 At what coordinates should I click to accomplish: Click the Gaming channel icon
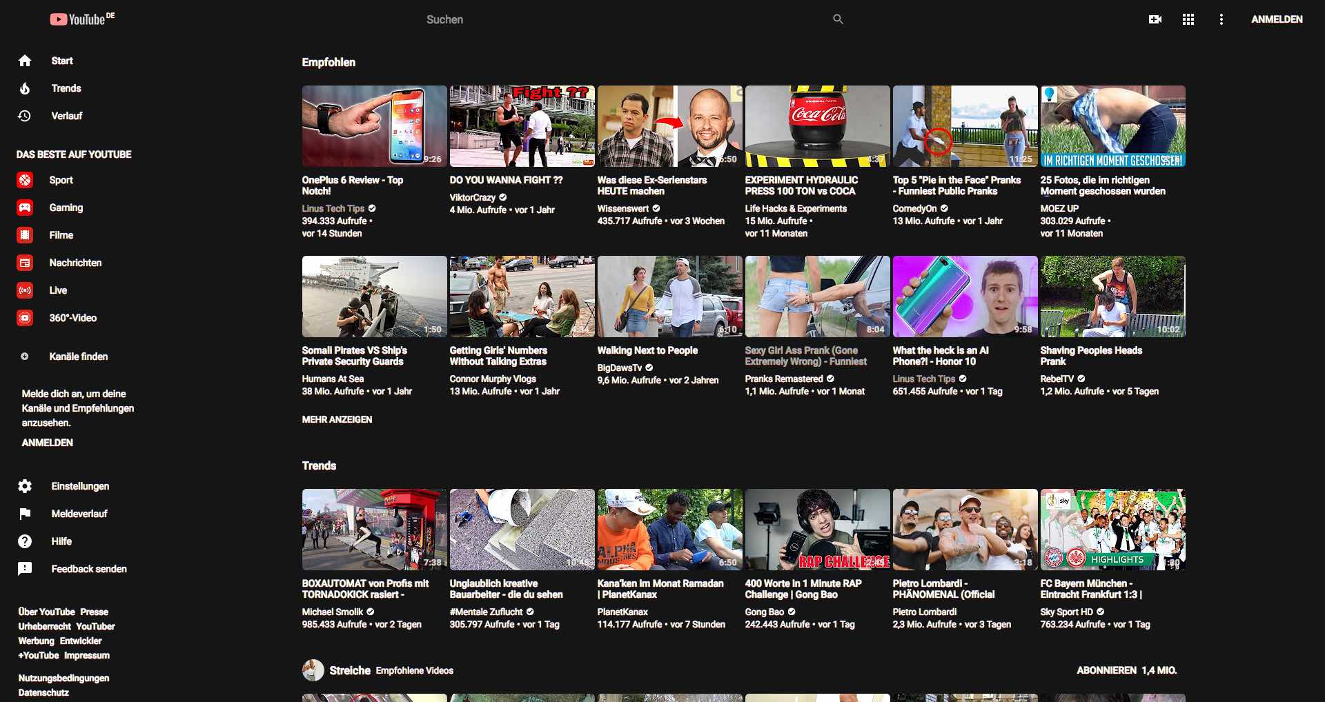(x=25, y=208)
